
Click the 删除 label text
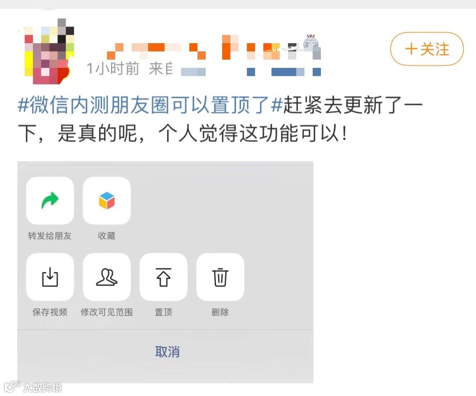pos(220,312)
